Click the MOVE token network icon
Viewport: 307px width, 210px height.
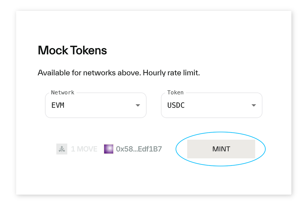pos(62,149)
